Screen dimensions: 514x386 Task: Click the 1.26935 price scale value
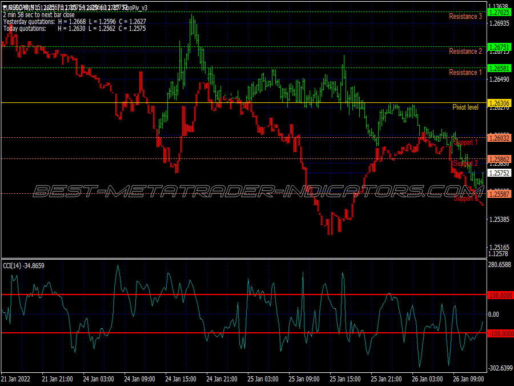(x=499, y=23)
